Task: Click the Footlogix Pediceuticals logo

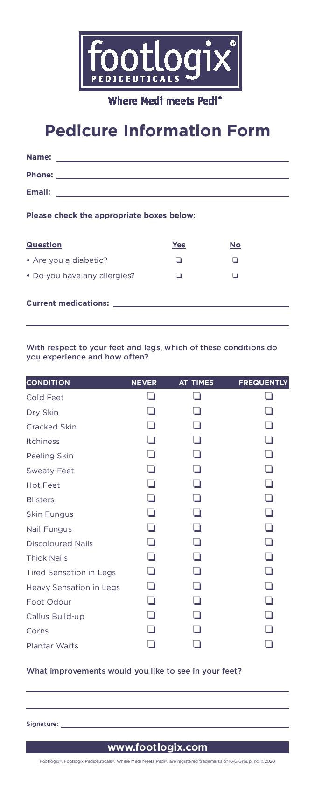Action: tap(160, 61)
